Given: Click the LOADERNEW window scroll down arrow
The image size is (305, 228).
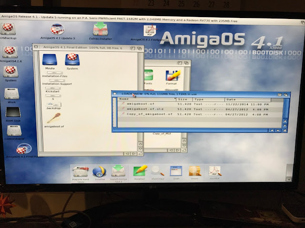Looking at the screenshot, I should coord(285,125).
